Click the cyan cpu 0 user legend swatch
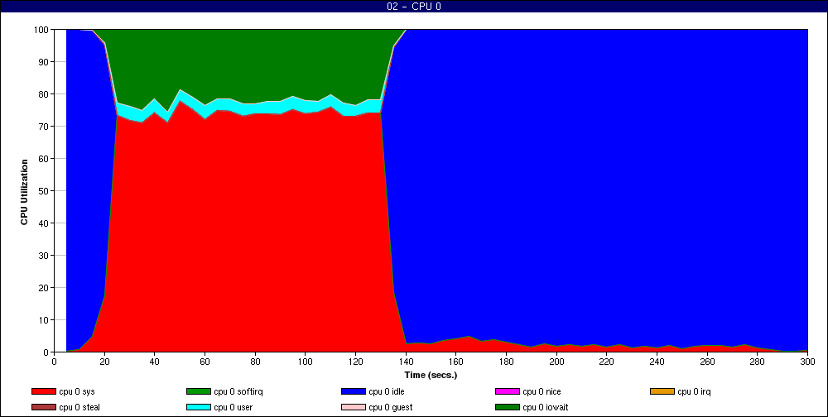The height and width of the screenshot is (417, 828). [x=198, y=408]
